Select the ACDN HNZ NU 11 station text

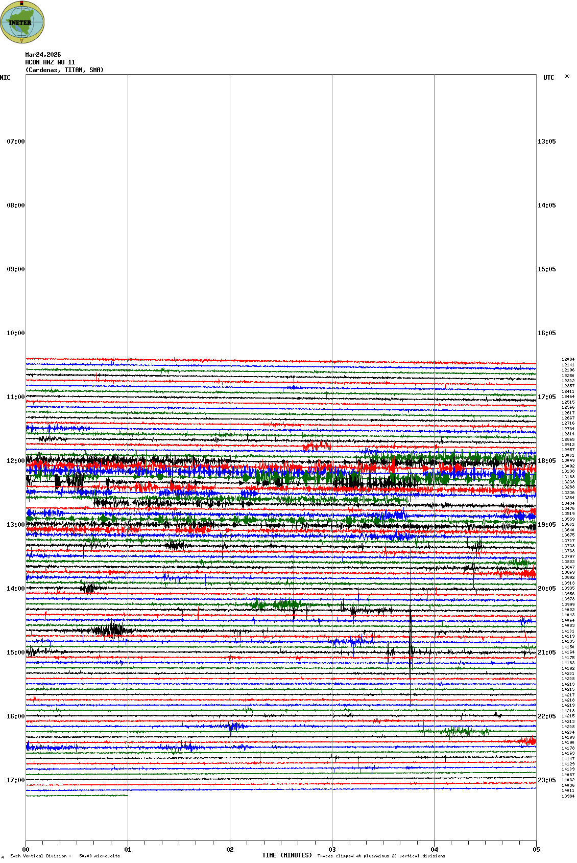[50, 62]
